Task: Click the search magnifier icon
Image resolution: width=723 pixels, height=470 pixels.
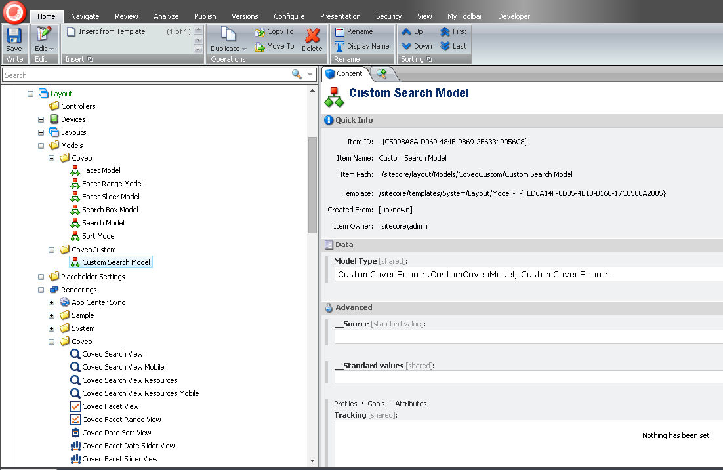Action: click(x=297, y=74)
